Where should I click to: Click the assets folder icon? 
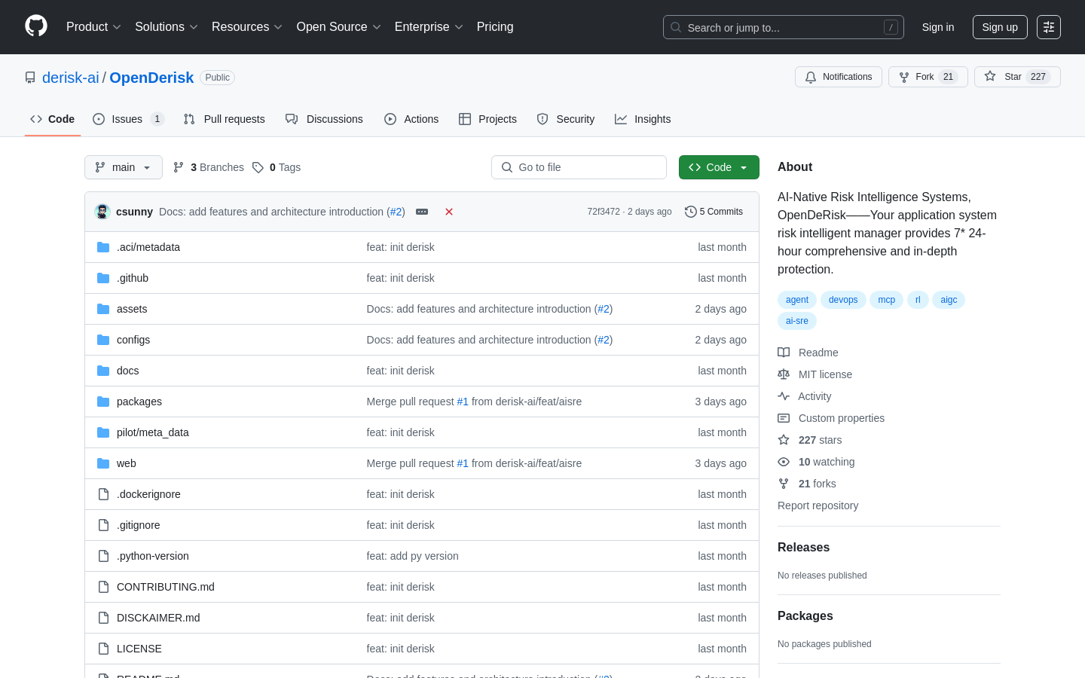(x=103, y=309)
